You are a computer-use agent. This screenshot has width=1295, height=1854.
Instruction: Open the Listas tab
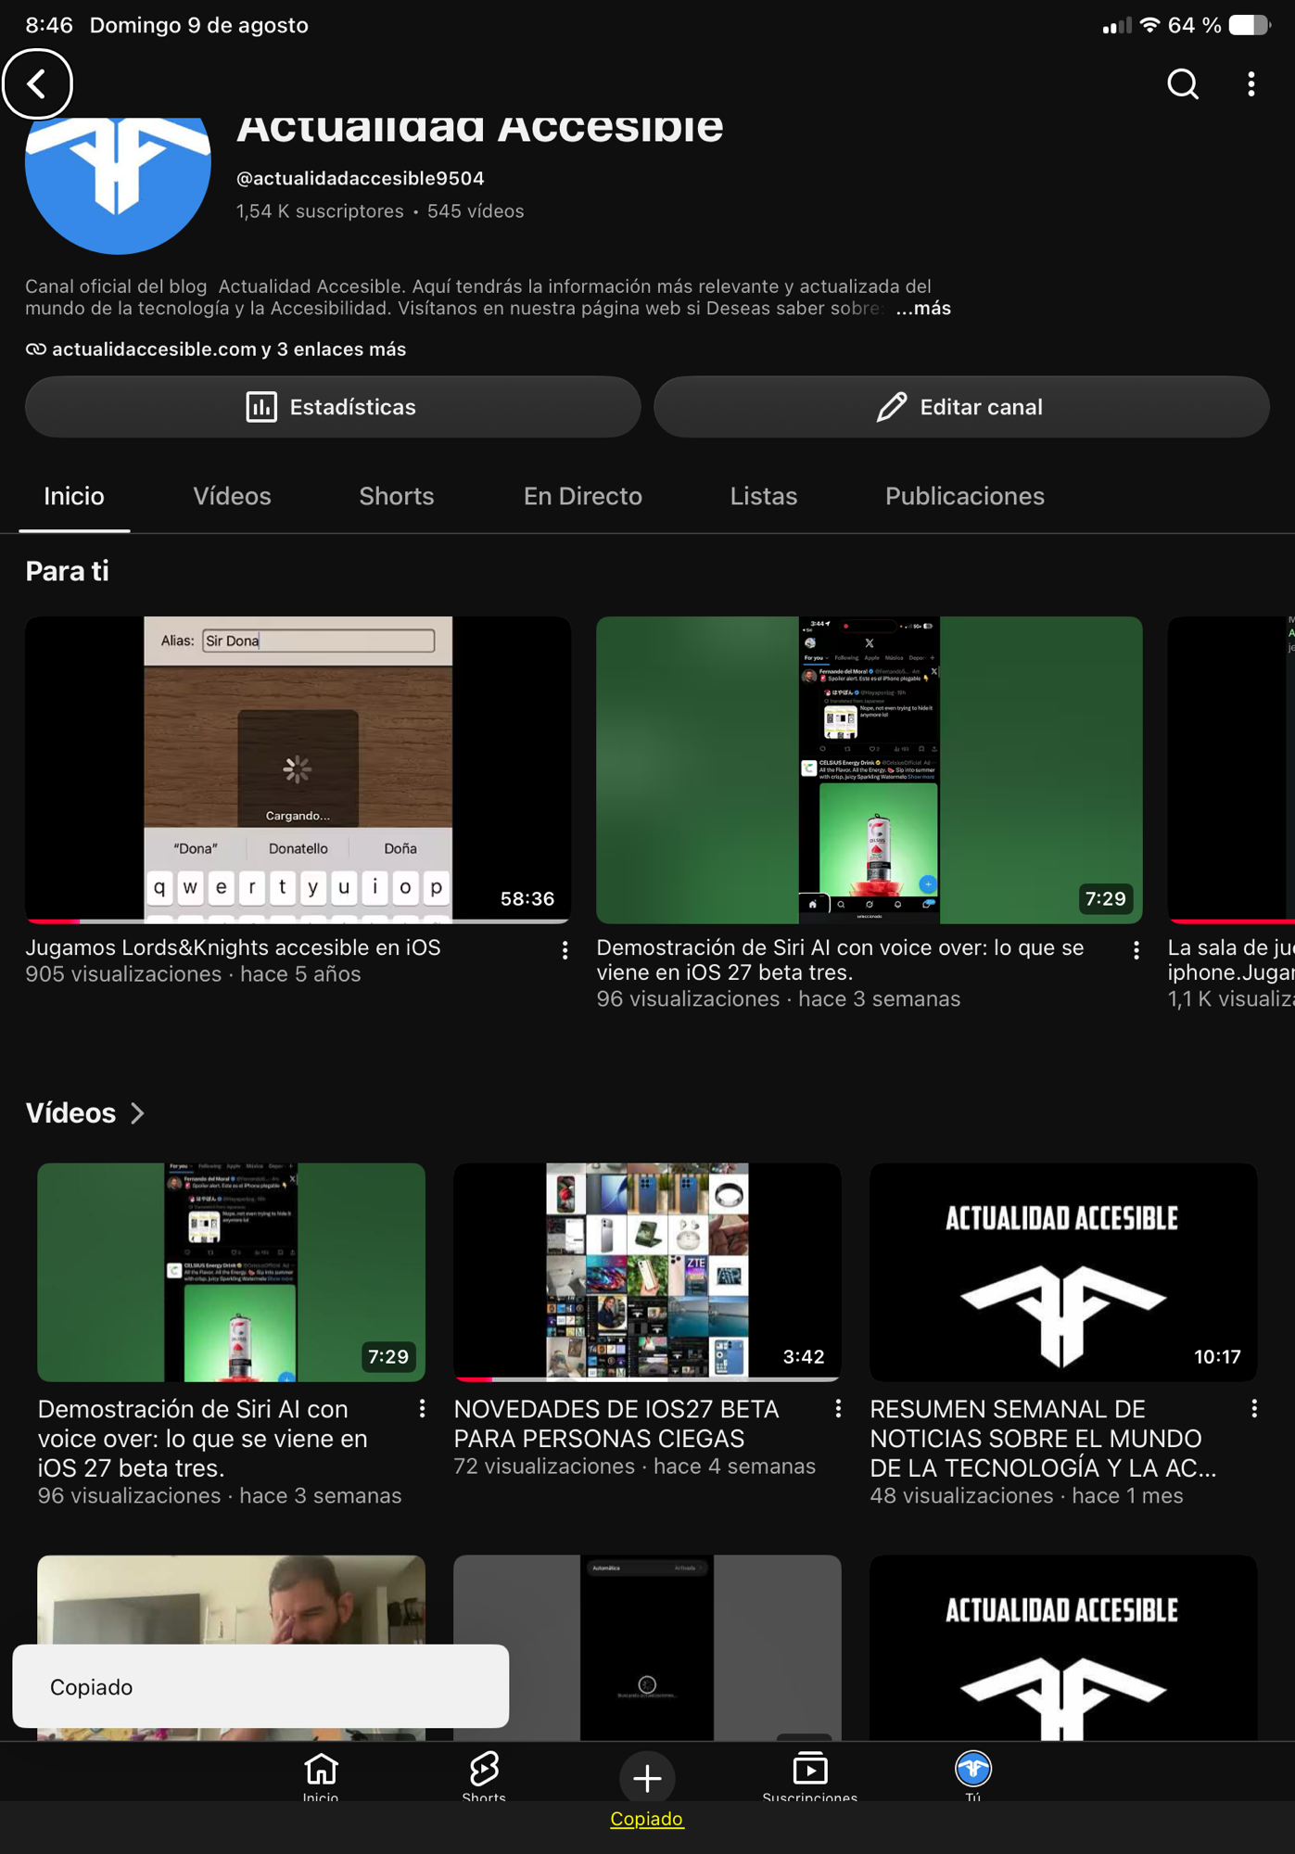point(764,497)
